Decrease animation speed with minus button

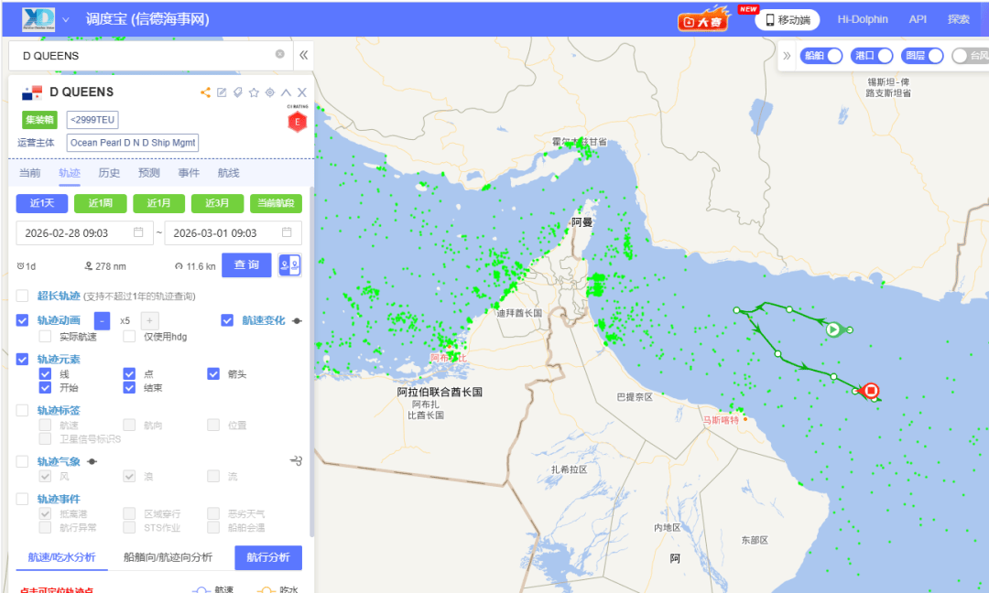102,320
